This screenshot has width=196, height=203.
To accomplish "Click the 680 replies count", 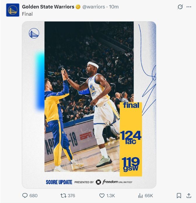I will point(34,195).
